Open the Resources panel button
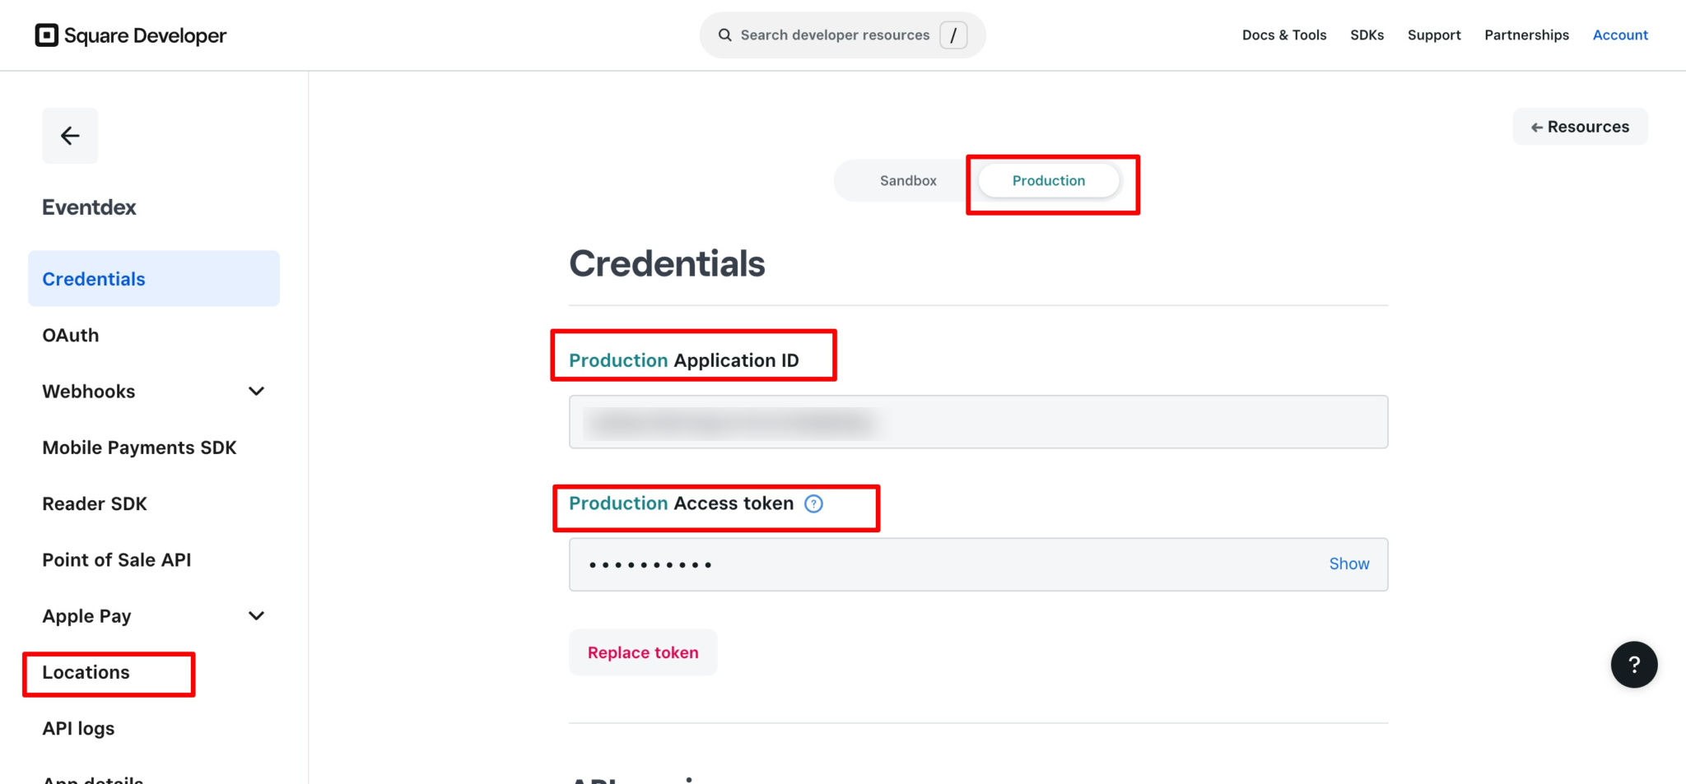1686x784 pixels. (x=1580, y=127)
